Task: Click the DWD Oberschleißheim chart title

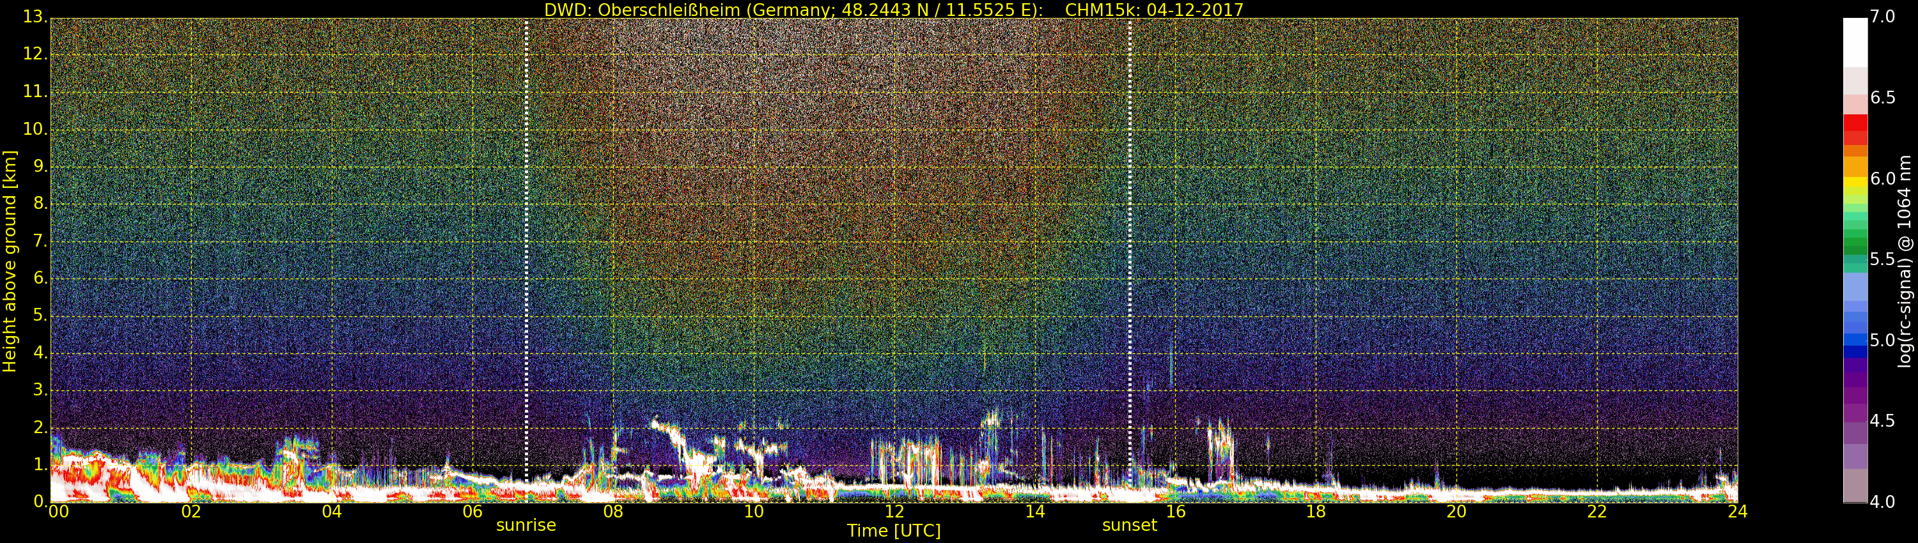Action: (x=894, y=10)
